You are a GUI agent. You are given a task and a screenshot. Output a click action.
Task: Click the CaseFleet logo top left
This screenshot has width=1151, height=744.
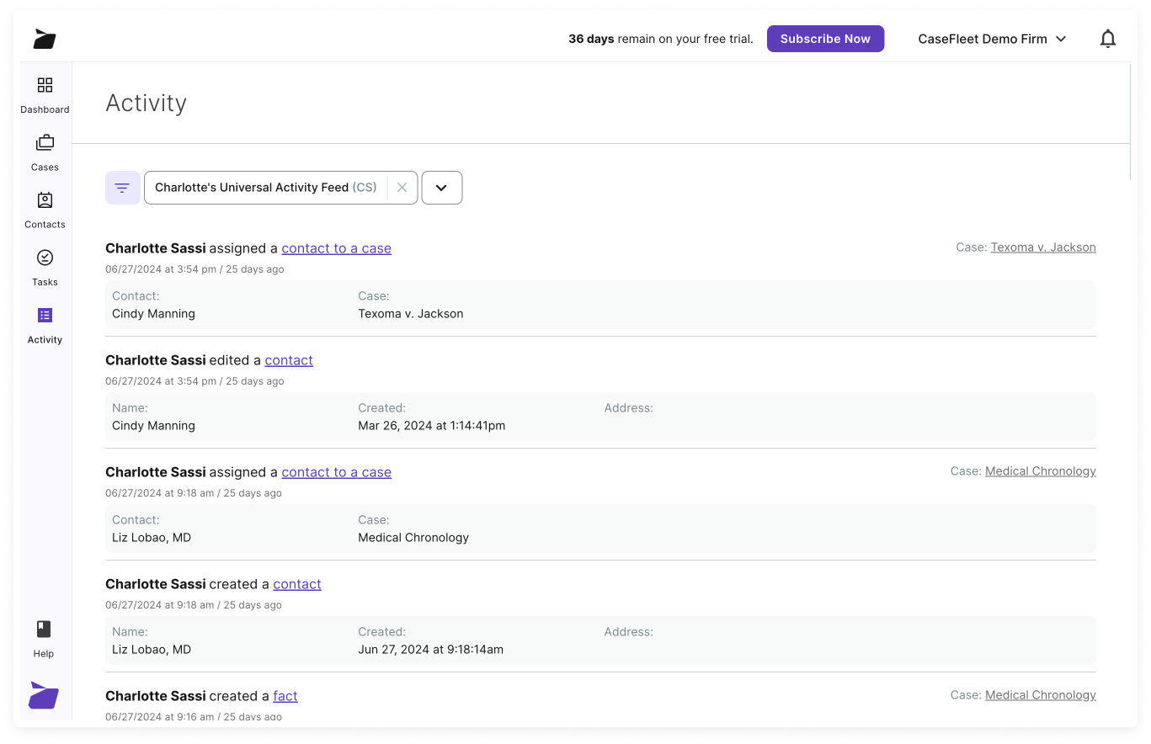[x=43, y=39]
